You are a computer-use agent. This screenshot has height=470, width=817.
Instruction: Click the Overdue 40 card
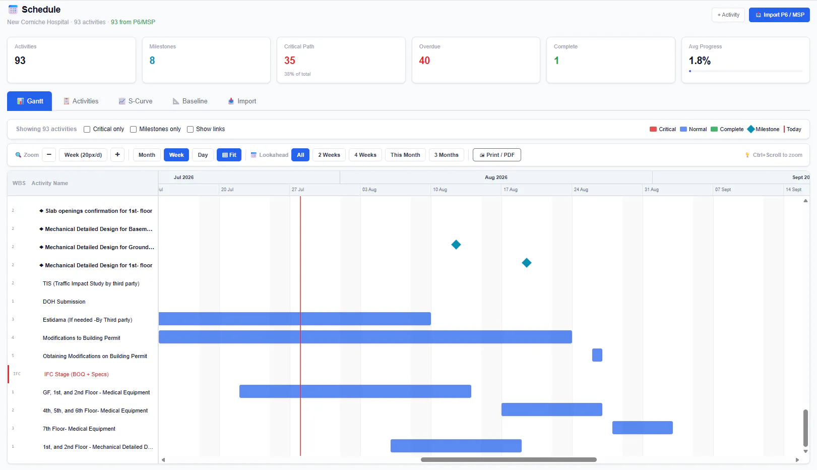click(x=476, y=60)
